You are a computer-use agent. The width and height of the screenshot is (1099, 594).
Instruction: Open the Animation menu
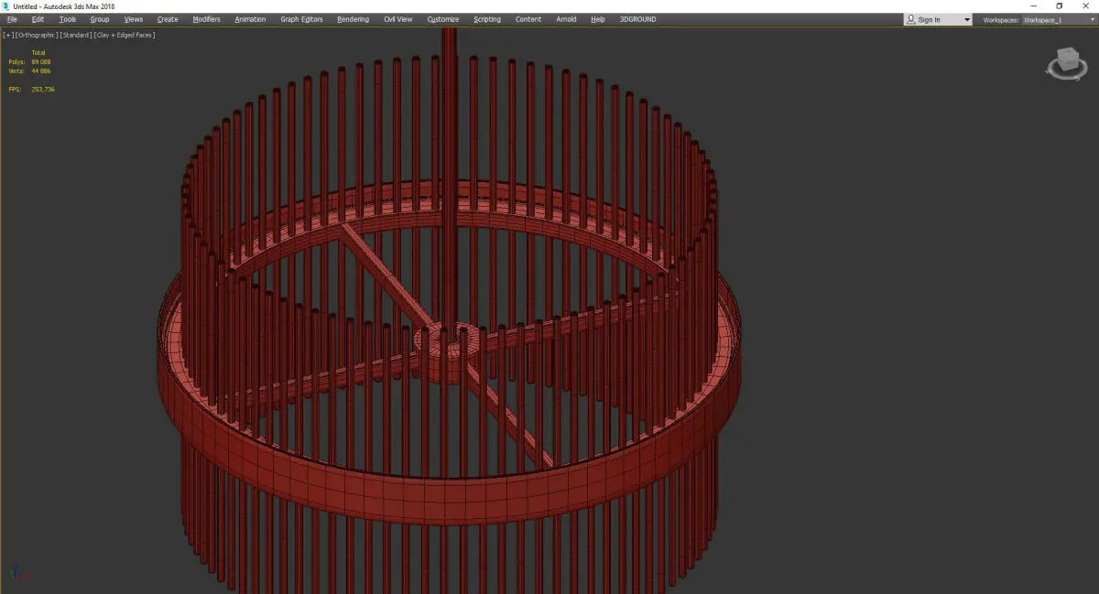(x=250, y=19)
